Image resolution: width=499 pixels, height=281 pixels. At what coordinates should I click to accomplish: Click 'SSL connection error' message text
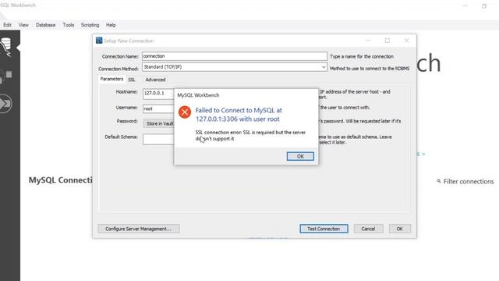point(250,135)
